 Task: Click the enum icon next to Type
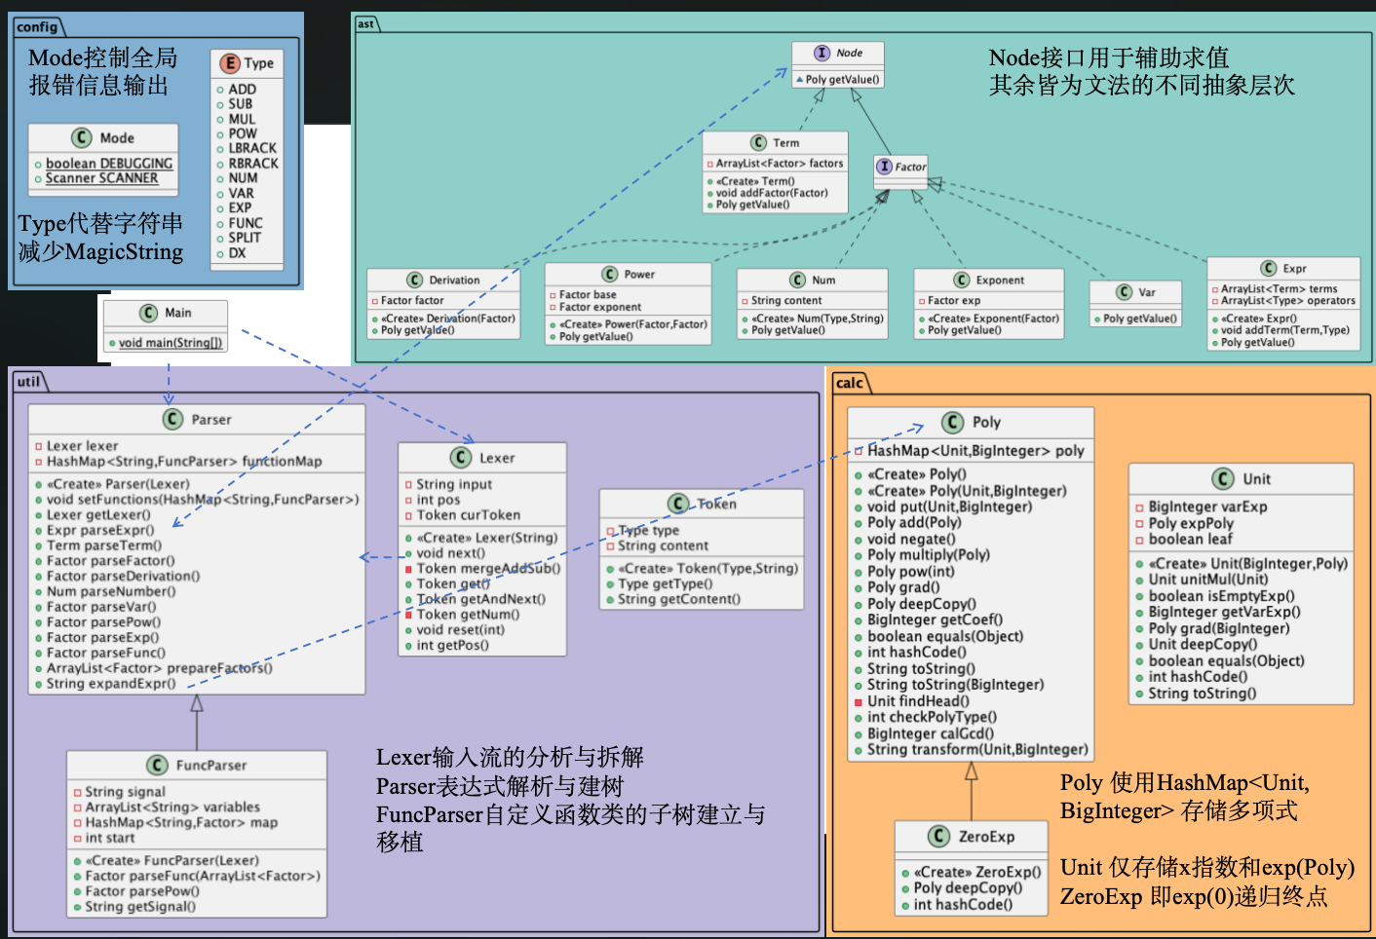tap(230, 63)
